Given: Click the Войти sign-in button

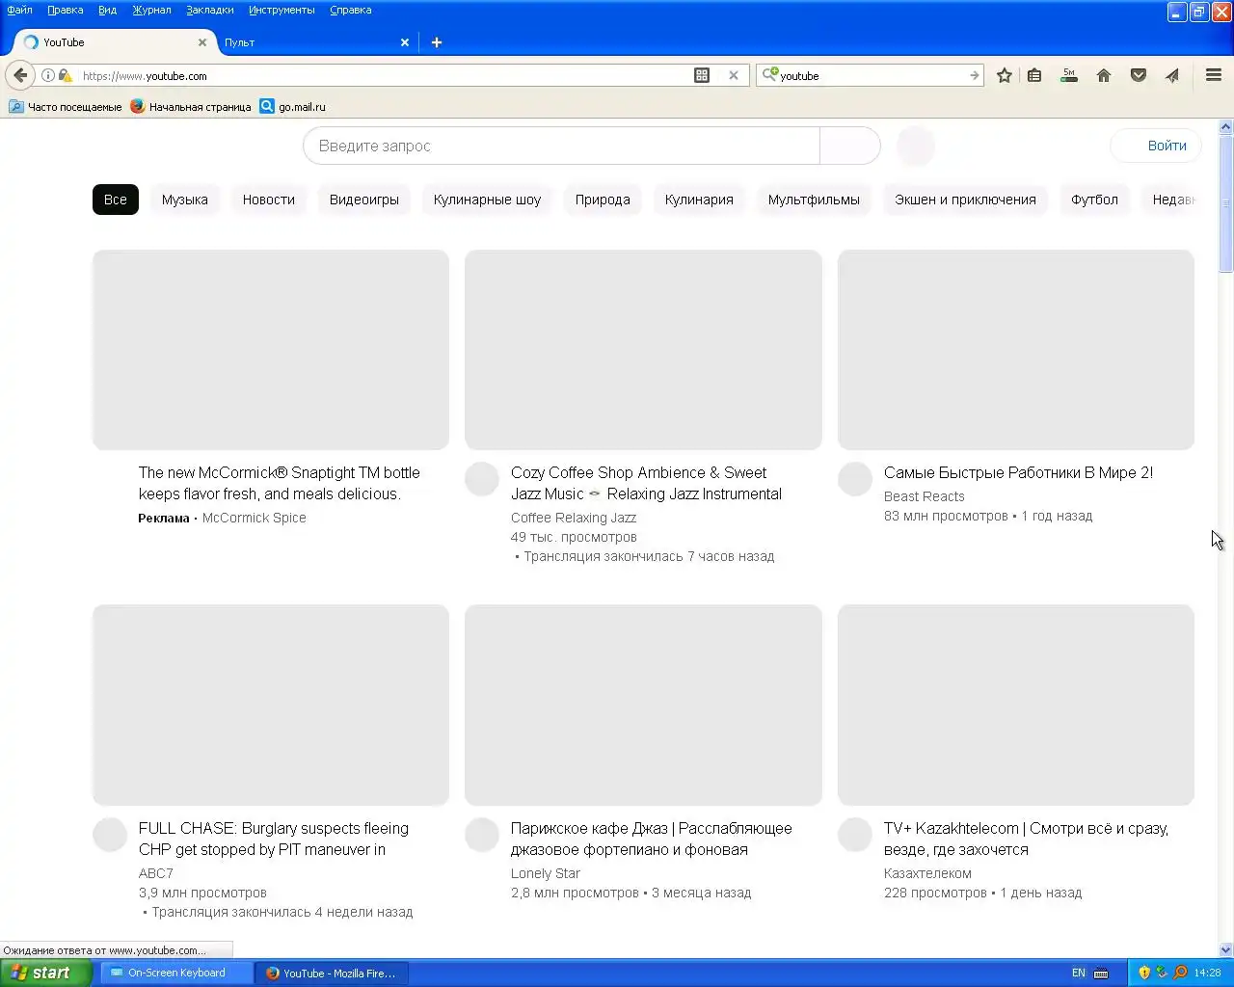Looking at the screenshot, I should point(1156,146).
